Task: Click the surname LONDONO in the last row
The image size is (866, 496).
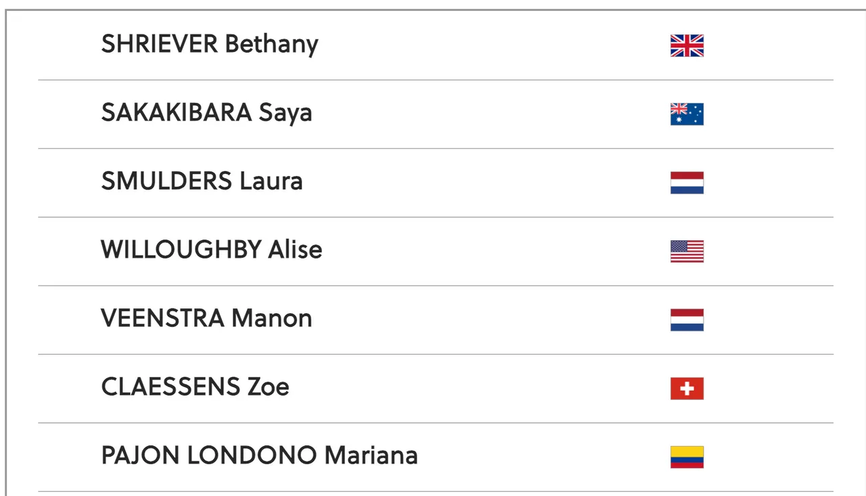Action: tap(252, 455)
